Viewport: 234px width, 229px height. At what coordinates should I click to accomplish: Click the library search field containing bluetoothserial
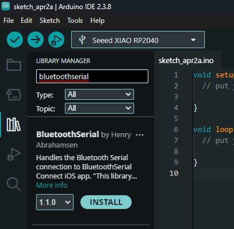(x=92, y=76)
